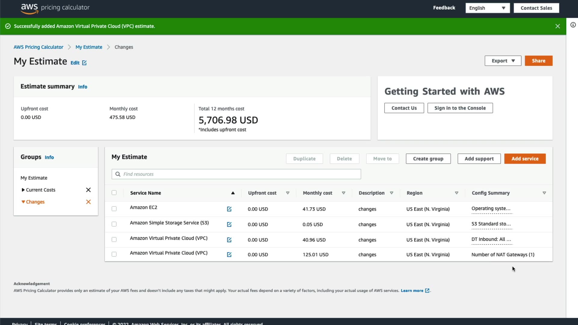
Task: Dismiss the green success notification banner
Action: (x=558, y=26)
